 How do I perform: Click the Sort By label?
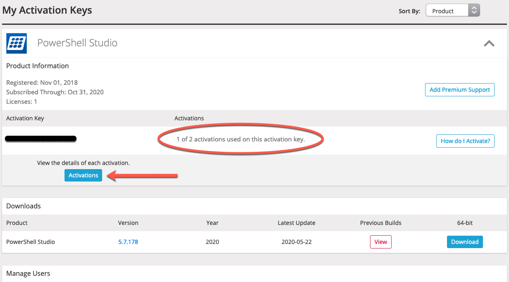[409, 11]
